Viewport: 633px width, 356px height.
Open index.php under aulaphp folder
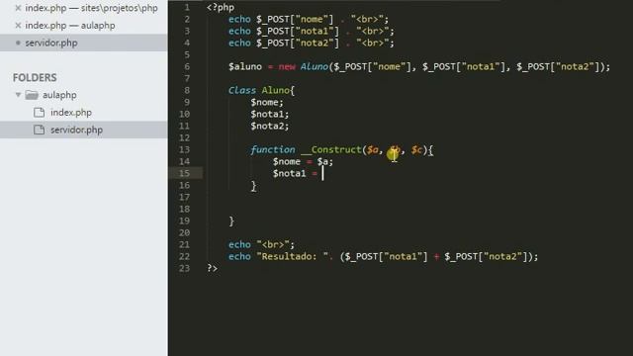click(x=71, y=112)
